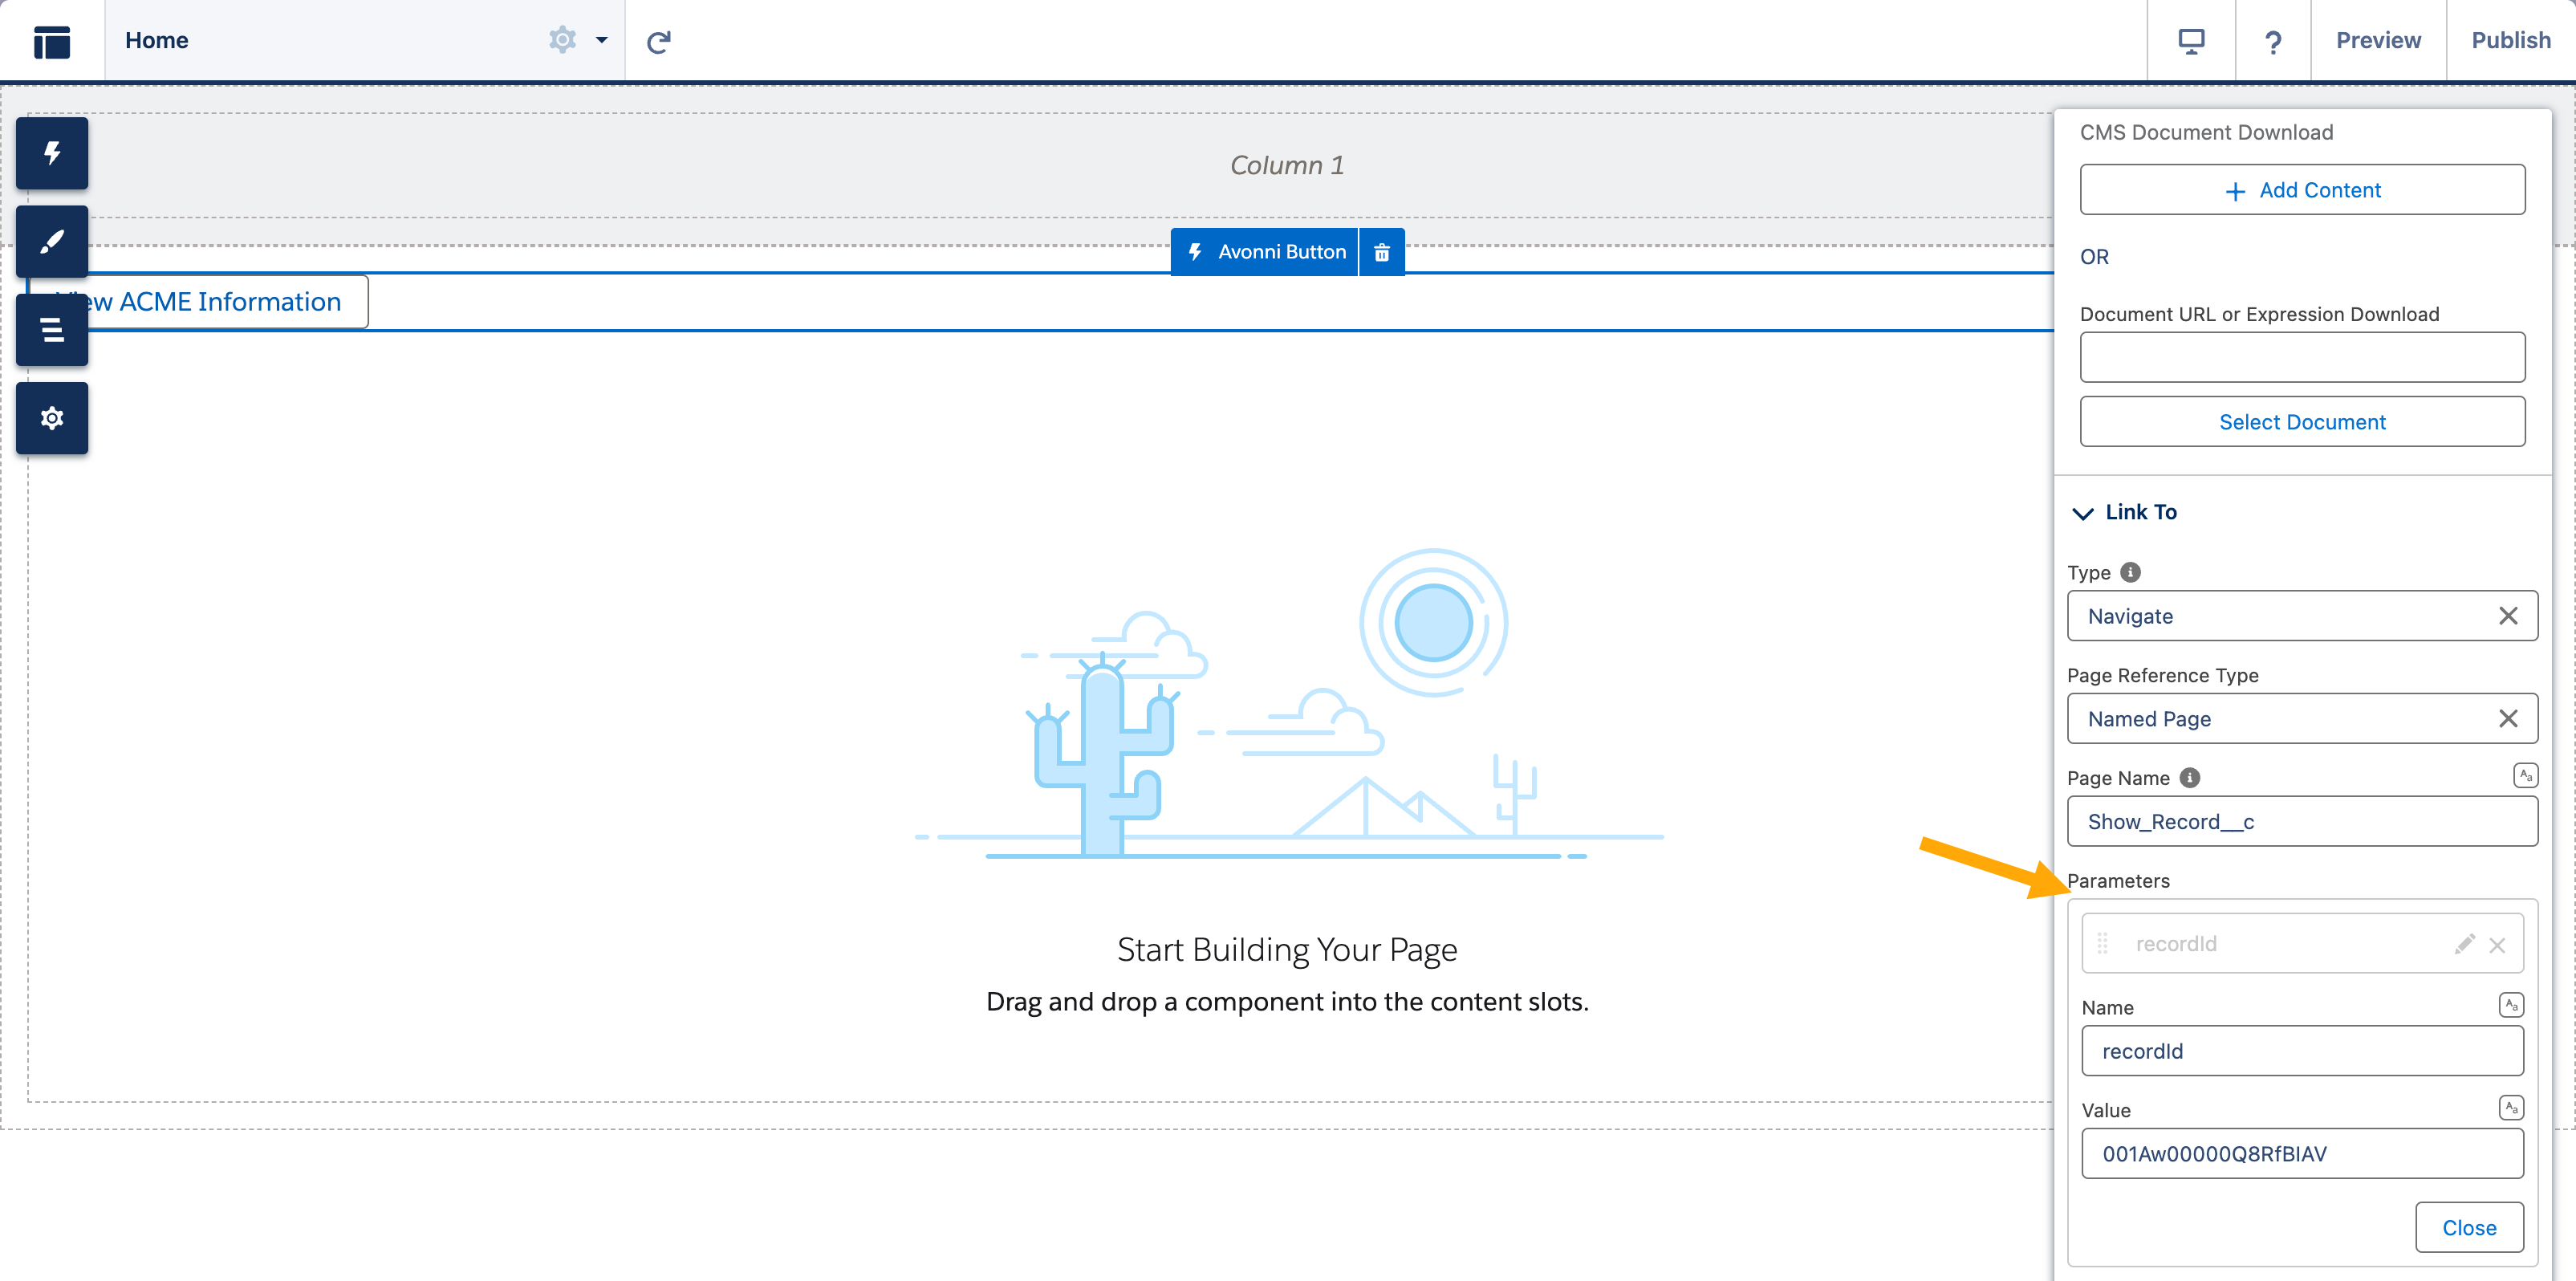Image resolution: width=2576 pixels, height=1281 pixels.
Task: Click Preview in the top bar
Action: tap(2377, 41)
